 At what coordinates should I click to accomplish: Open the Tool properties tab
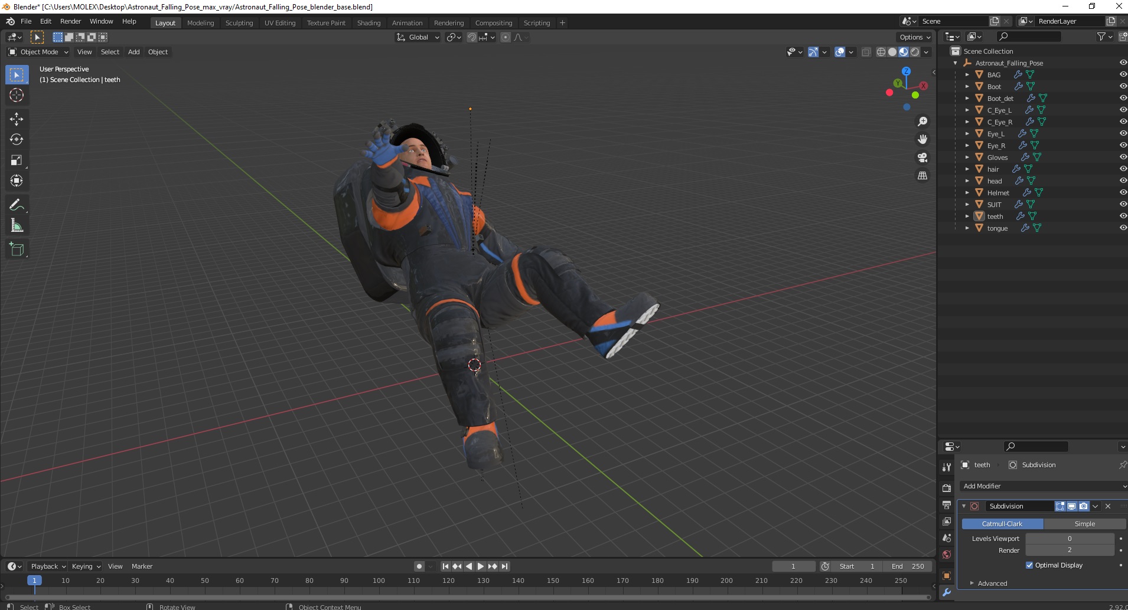(947, 467)
